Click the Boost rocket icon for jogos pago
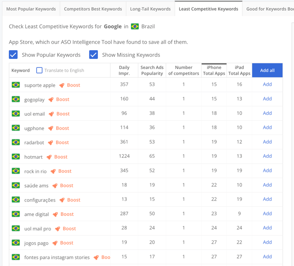This screenshot has height=266, width=294. pyautogui.click(x=55, y=243)
